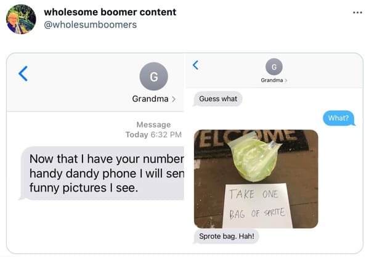Click the 'Take one bag of Sprite' paper sign
369x257 pixels.
pyautogui.click(x=257, y=205)
